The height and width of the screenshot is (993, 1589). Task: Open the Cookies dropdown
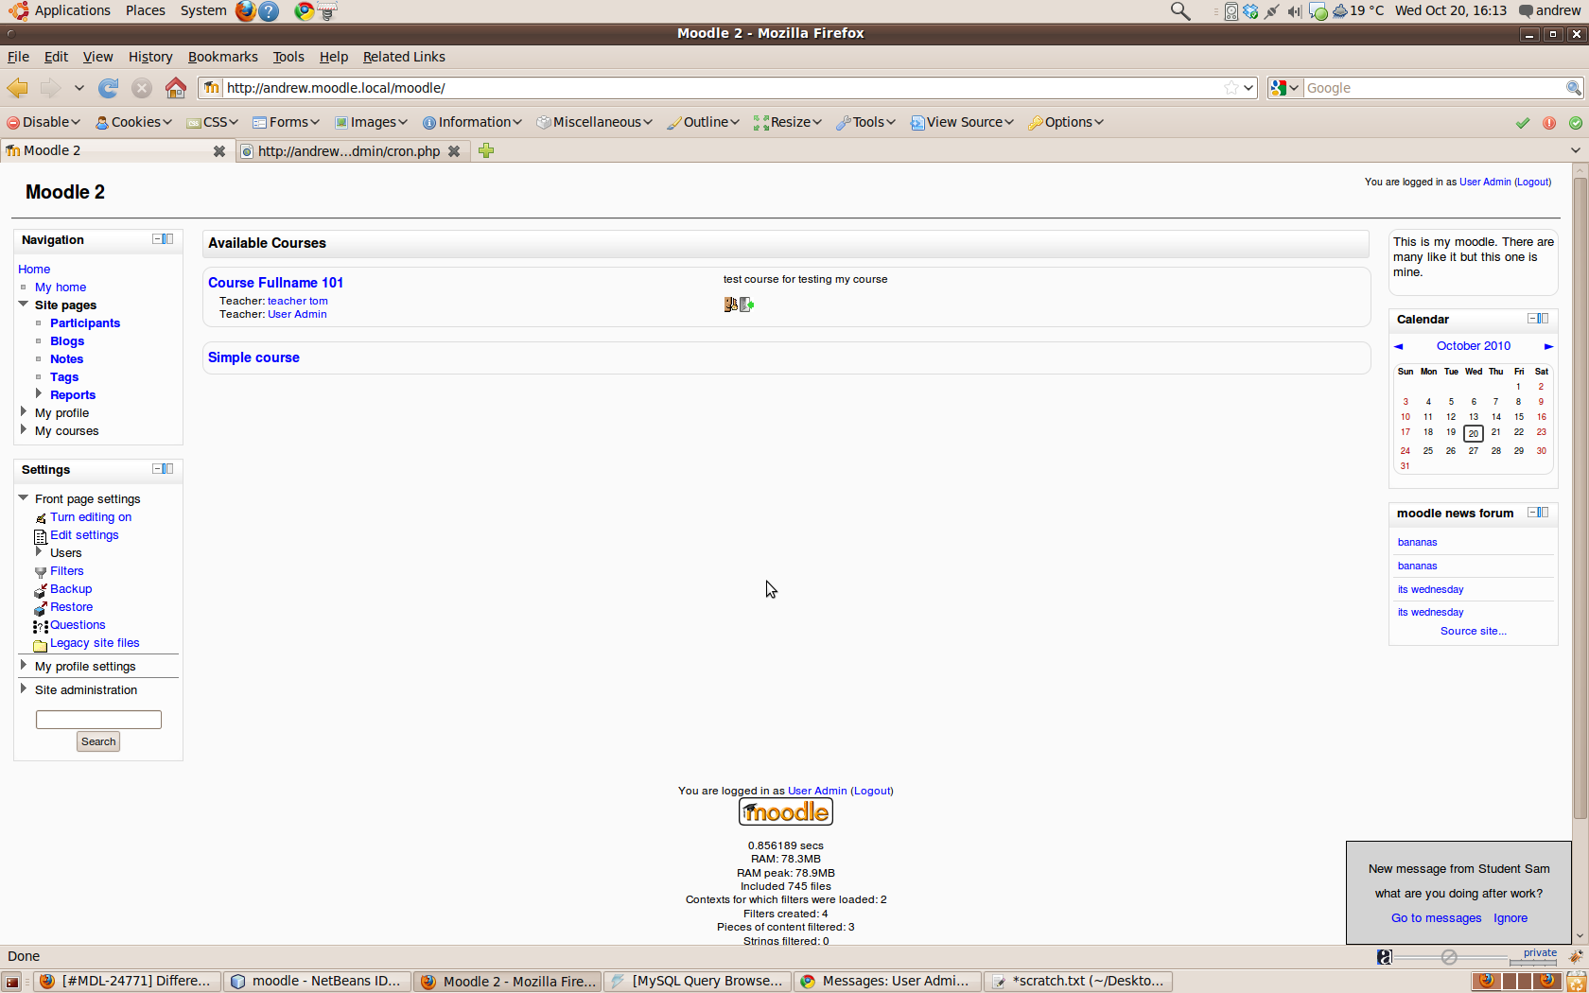(133, 122)
